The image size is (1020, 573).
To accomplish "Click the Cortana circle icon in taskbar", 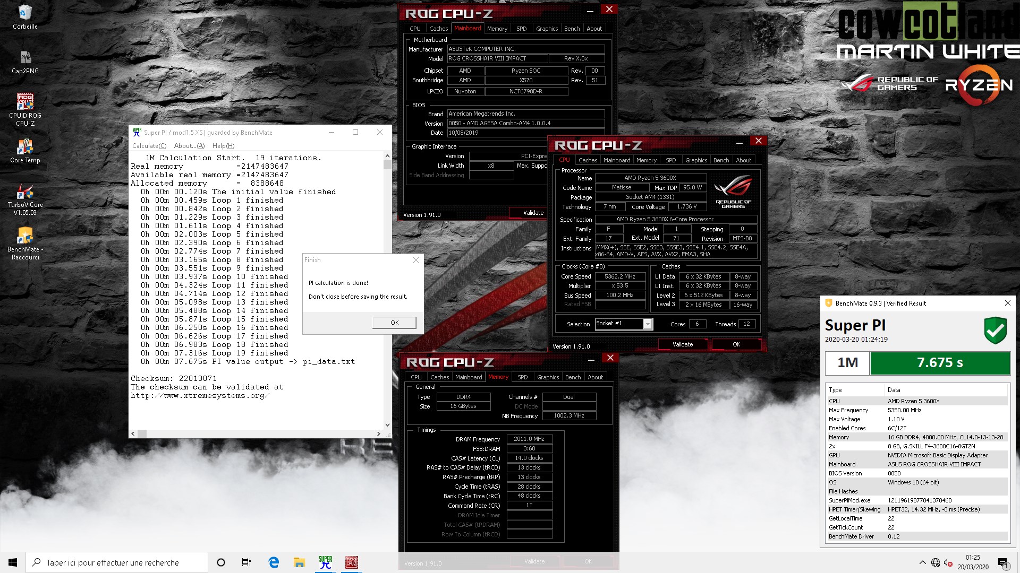I will (221, 562).
